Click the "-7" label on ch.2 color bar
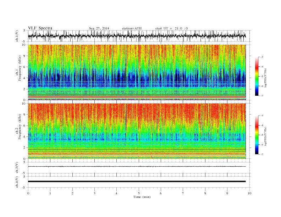The height and width of the screenshot is (217, 281). point(261,154)
